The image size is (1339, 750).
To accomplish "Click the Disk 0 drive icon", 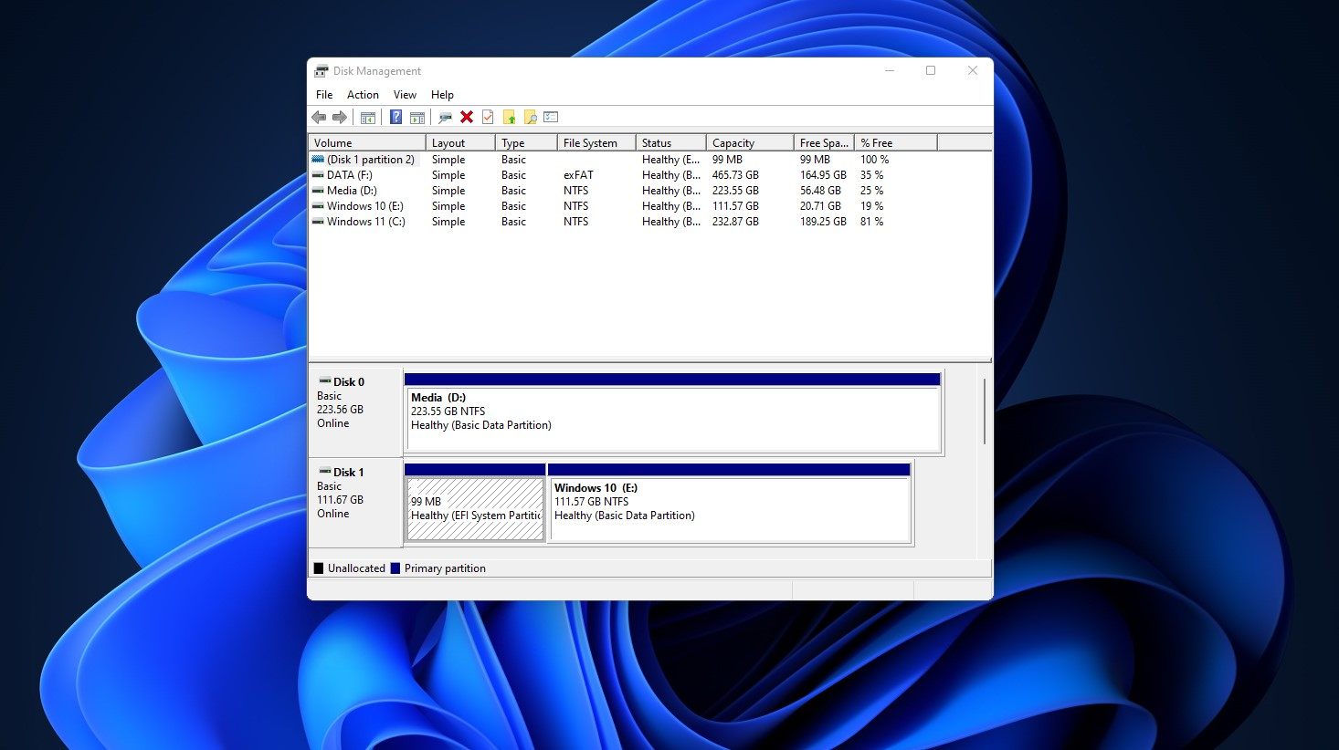I will [324, 380].
